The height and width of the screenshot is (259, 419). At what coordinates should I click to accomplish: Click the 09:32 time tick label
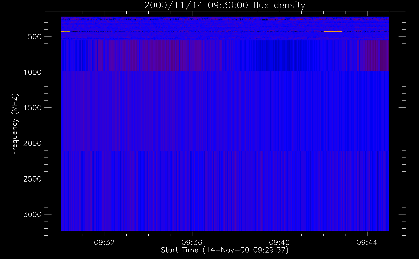pos(104,243)
